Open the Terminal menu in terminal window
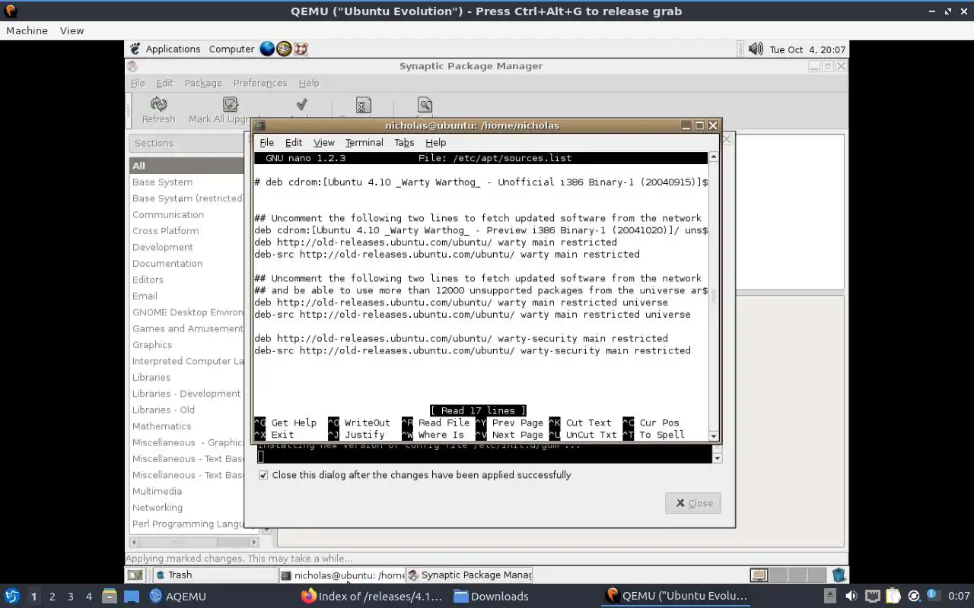 tap(364, 142)
